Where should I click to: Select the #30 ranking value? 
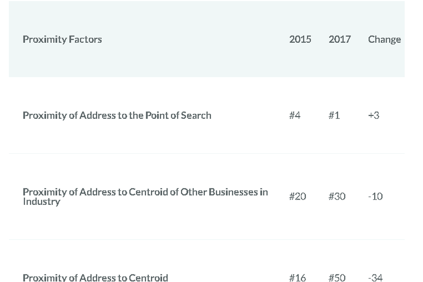(337, 196)
